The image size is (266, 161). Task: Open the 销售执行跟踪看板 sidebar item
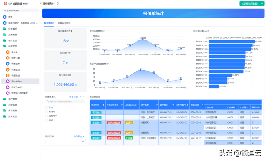[x=20, y=93]
